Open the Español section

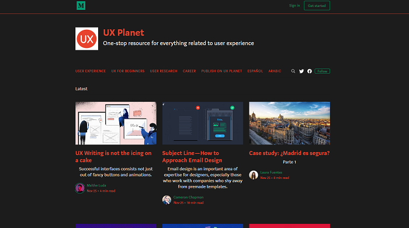[255, 71]
